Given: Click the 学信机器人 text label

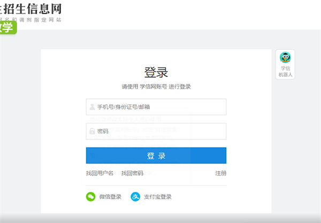Looking at the screenshot, I should [x=286, y=72].
